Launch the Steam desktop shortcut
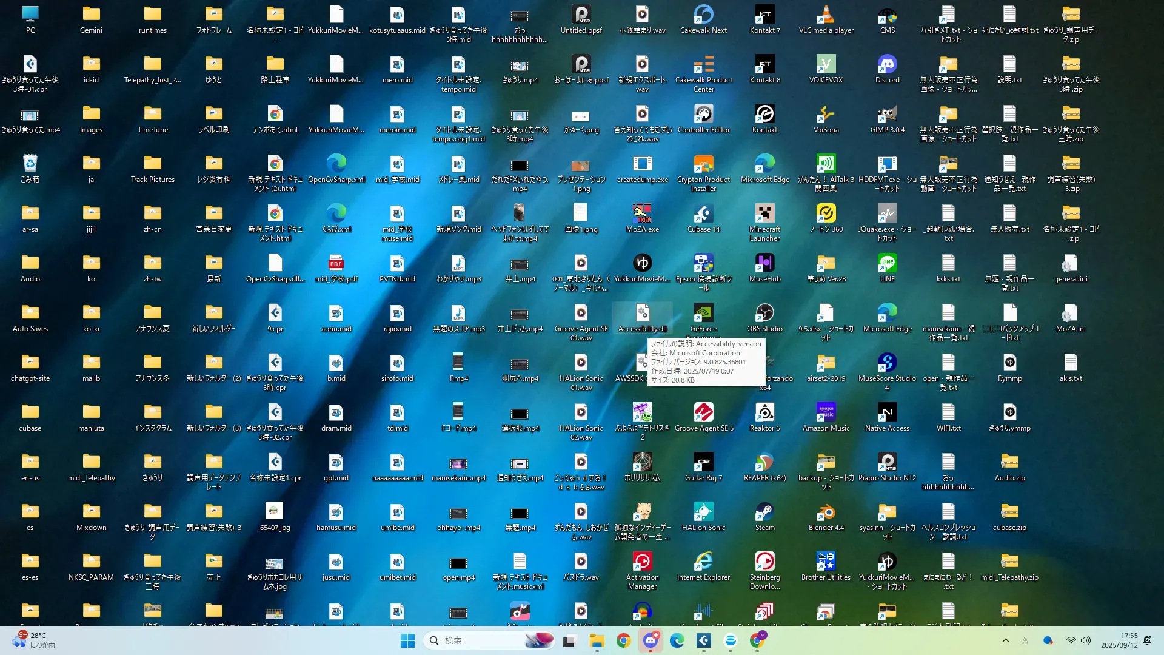Viewport: 1164px width, 655px height. pyautogui.click(x=764, y=512)
